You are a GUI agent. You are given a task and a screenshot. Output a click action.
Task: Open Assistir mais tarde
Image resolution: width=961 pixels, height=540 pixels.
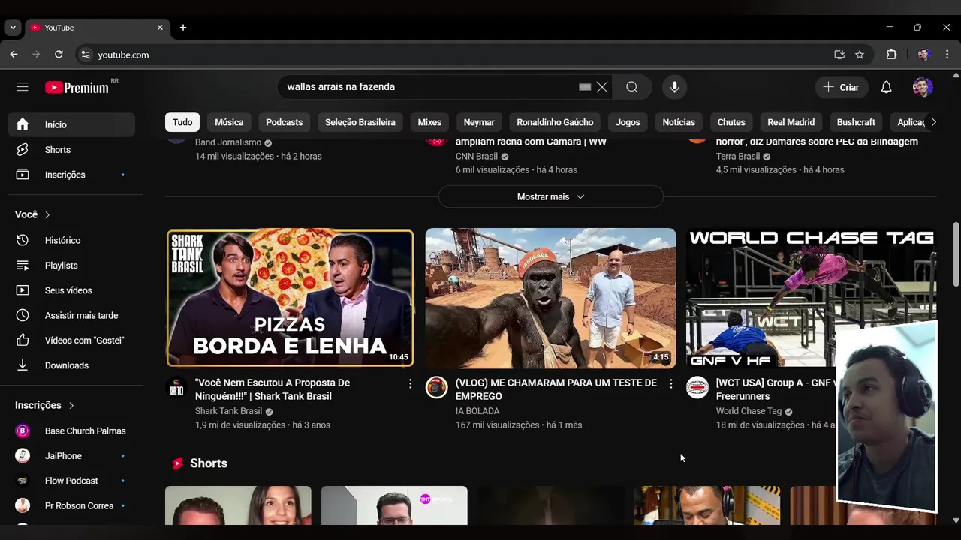click(x=71, y=315)
